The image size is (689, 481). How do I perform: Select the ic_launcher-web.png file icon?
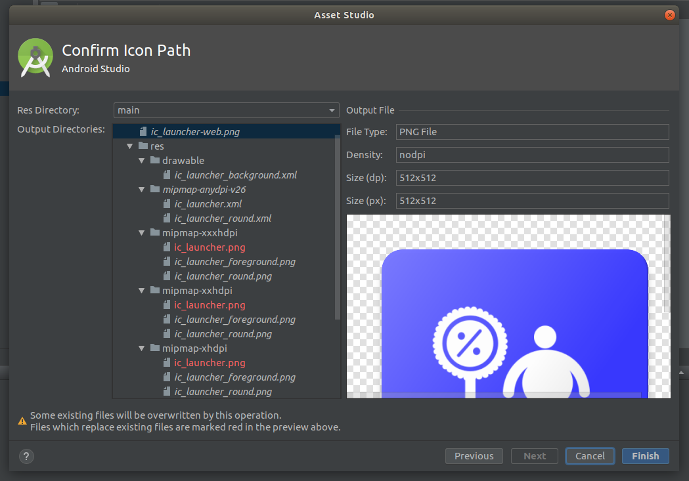(143, 131)
